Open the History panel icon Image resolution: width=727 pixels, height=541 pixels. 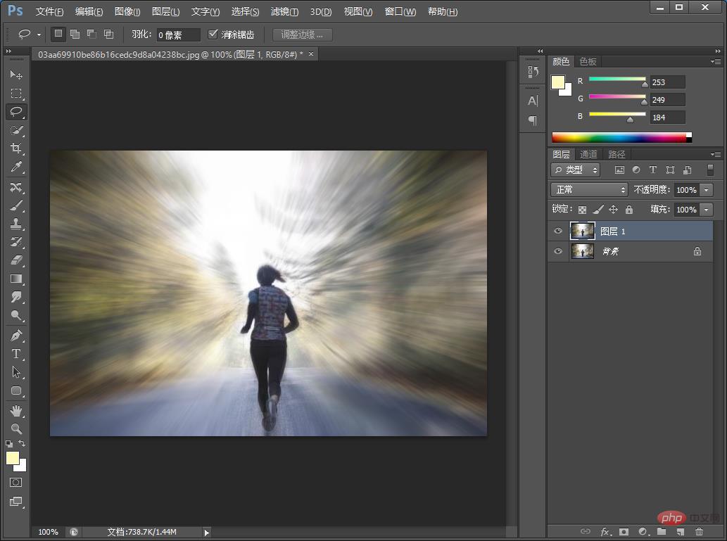point(533,71)
